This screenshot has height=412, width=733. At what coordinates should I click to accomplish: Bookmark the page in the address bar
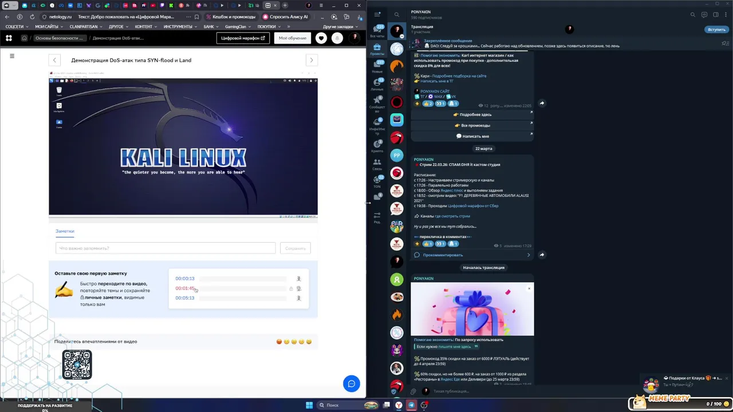[197, 17]
